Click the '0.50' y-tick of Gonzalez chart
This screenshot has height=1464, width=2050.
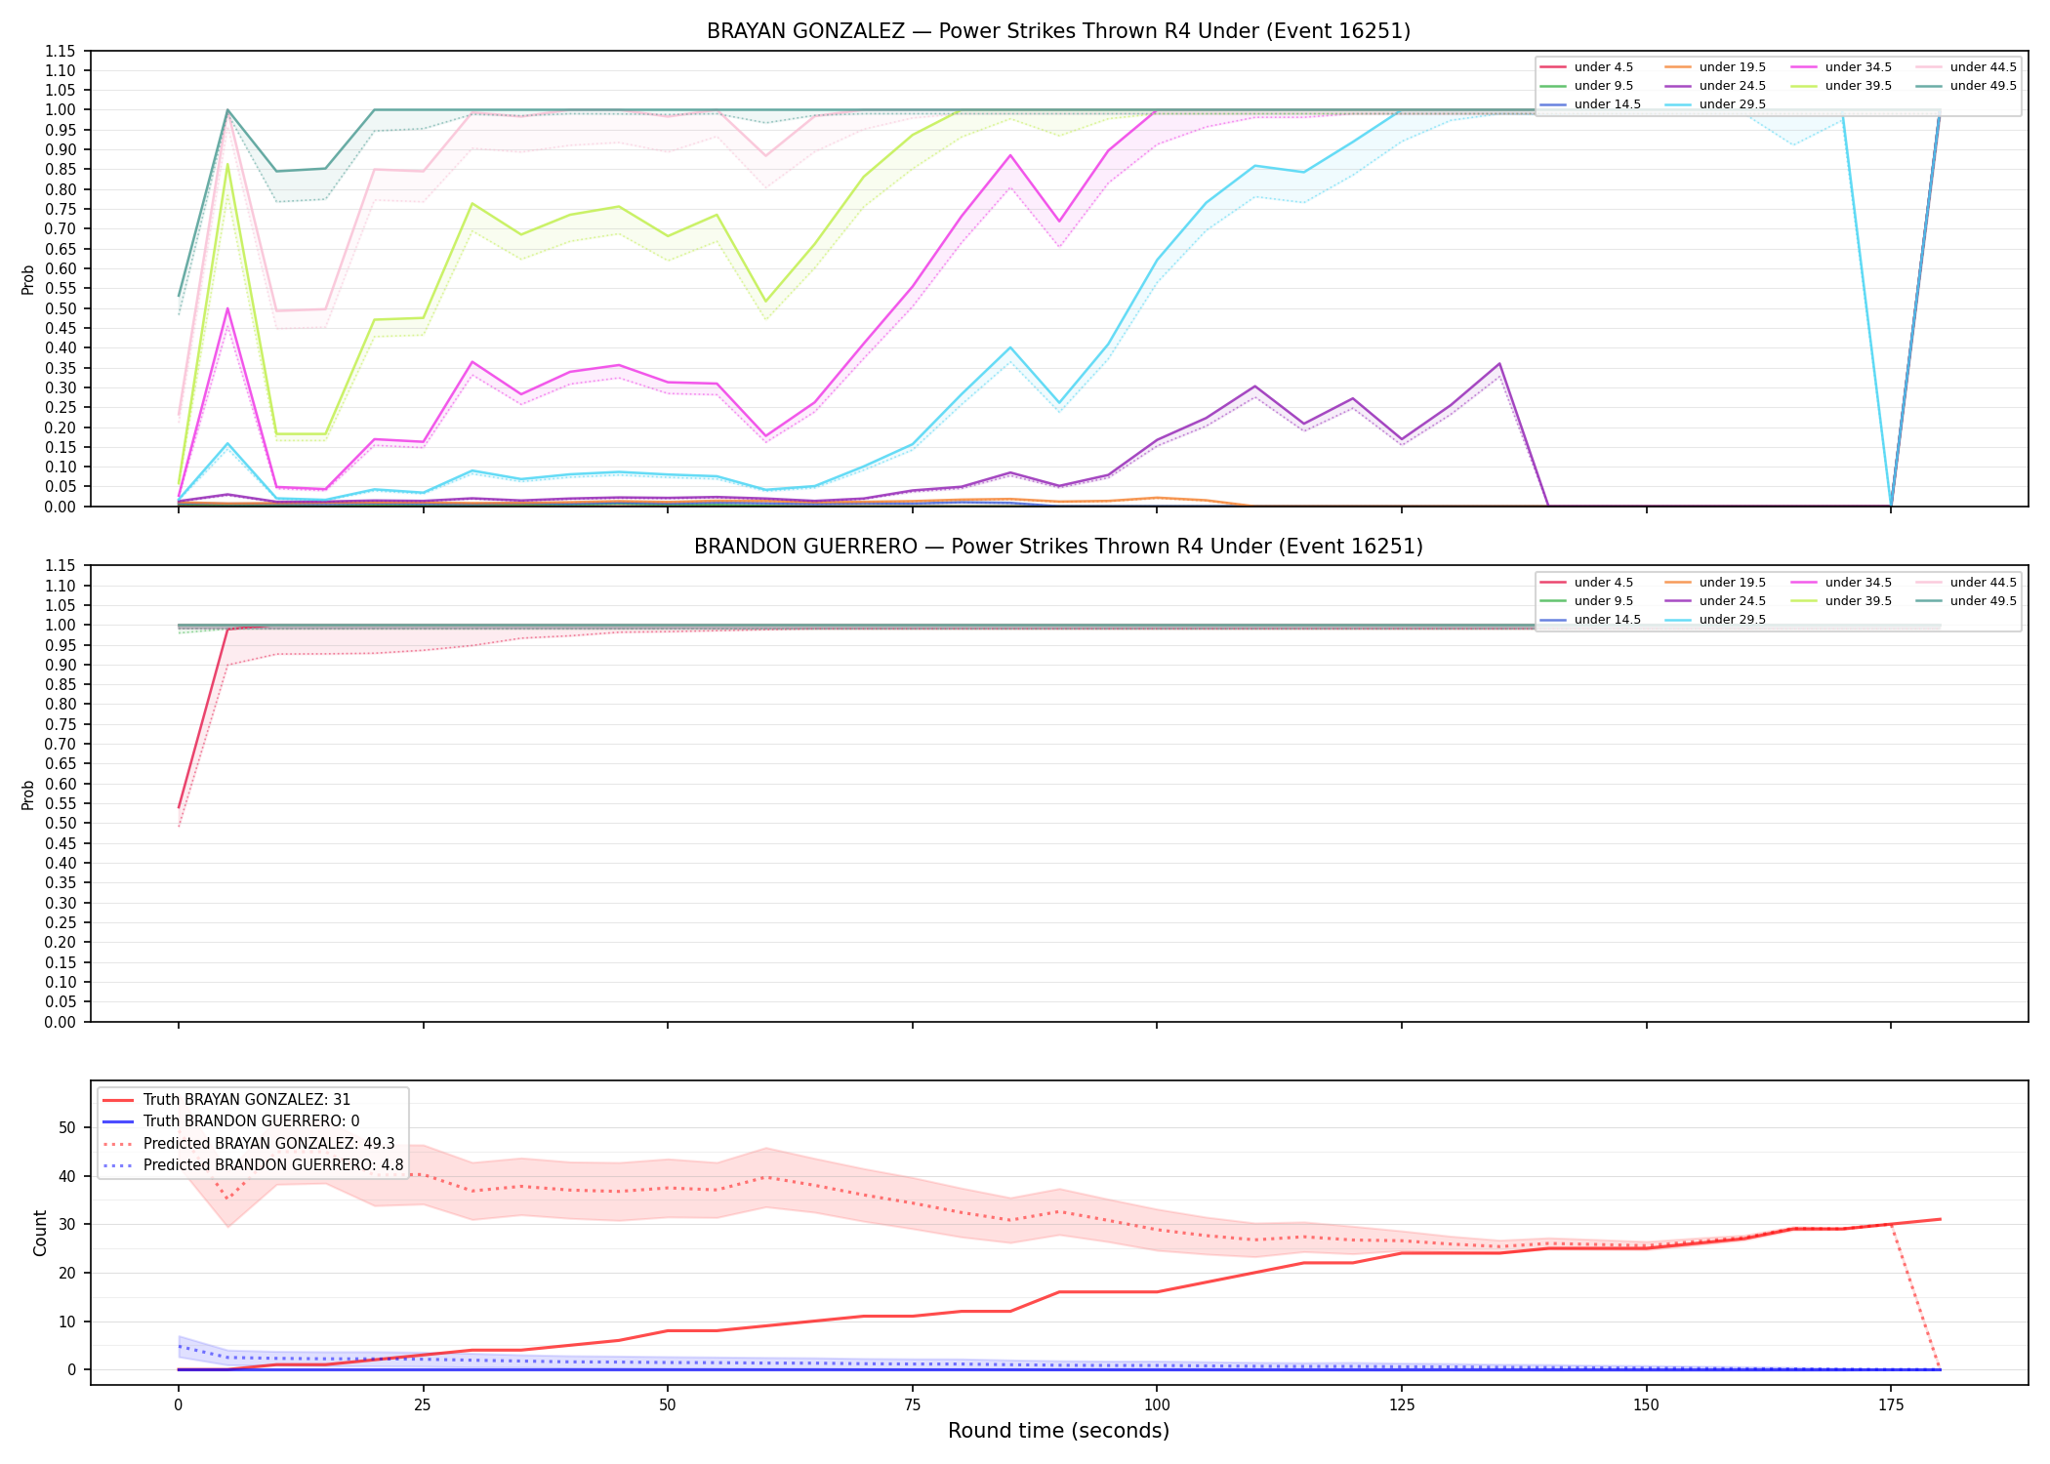[60, 308]
